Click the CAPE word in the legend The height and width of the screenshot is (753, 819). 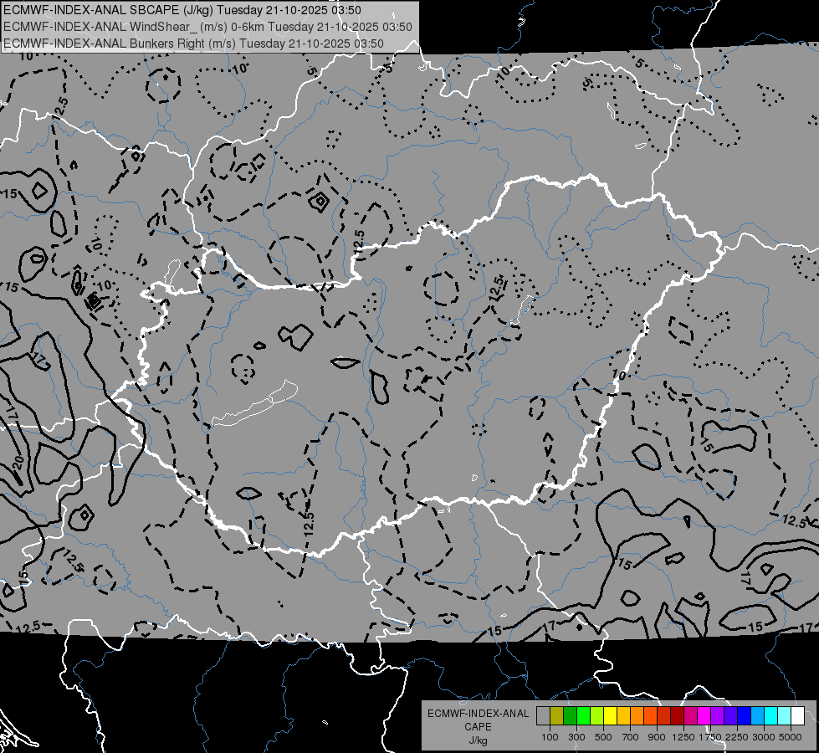(x=478, y=727)
